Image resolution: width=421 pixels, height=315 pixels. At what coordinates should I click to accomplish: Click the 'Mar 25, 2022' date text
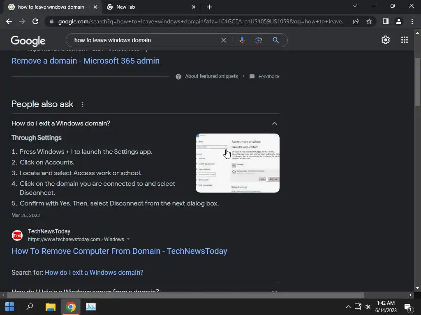point(26,215)
